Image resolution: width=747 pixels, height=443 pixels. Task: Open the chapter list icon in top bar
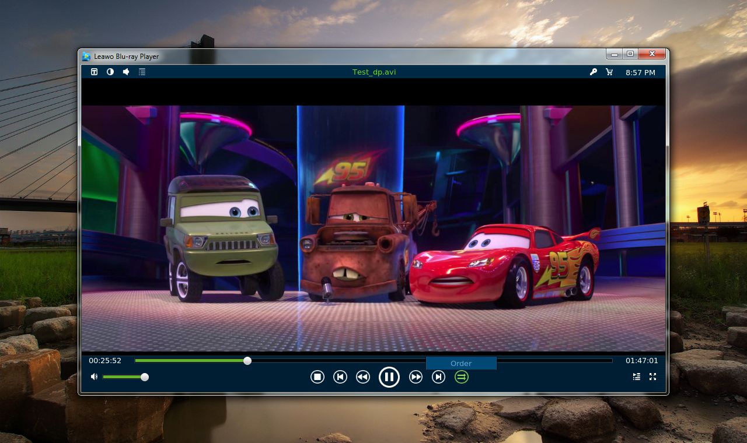pos(142,72)
